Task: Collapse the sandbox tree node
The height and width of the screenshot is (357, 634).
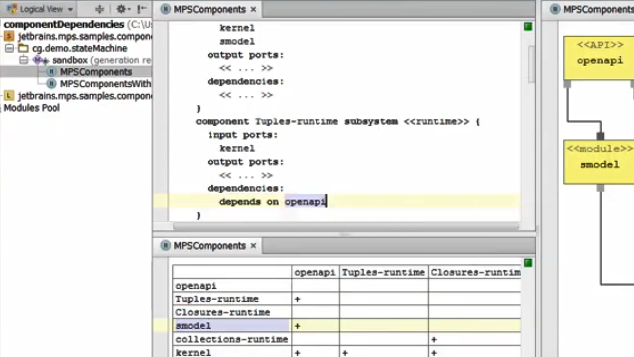Action: click(23, 60)
